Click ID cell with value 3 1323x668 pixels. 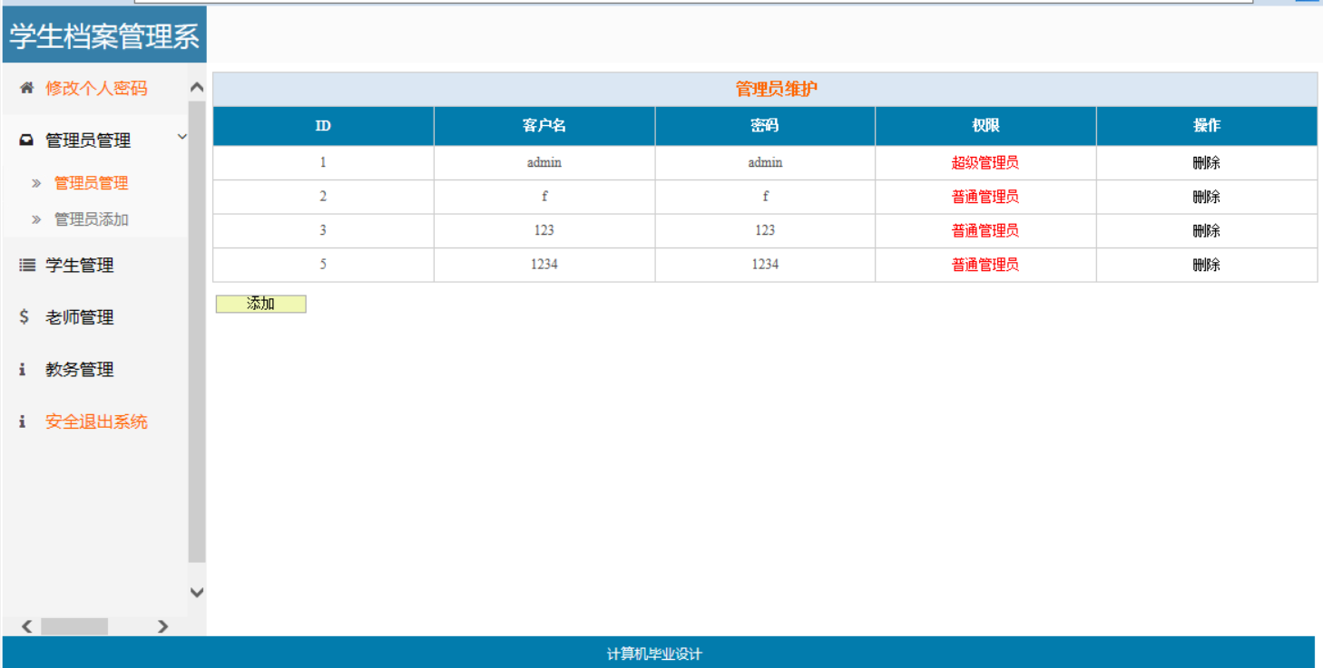[323, 230]
